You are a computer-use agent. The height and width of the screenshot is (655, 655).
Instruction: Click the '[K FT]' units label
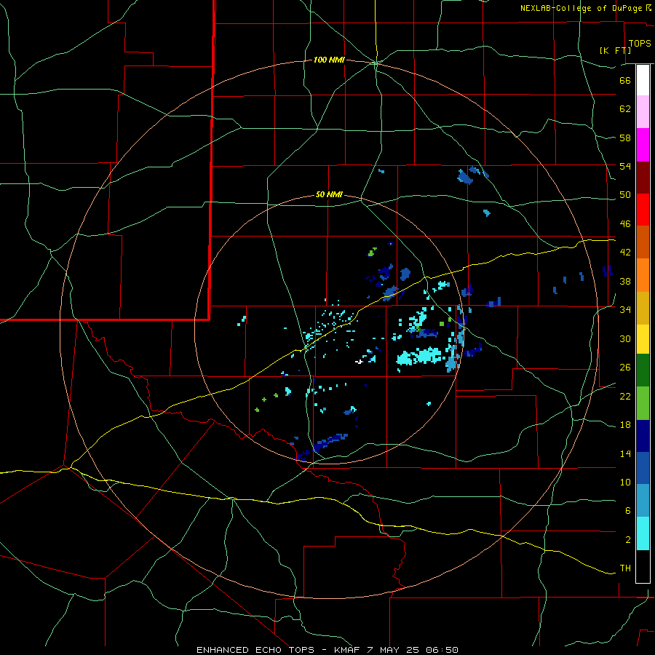tap(615, 50)
